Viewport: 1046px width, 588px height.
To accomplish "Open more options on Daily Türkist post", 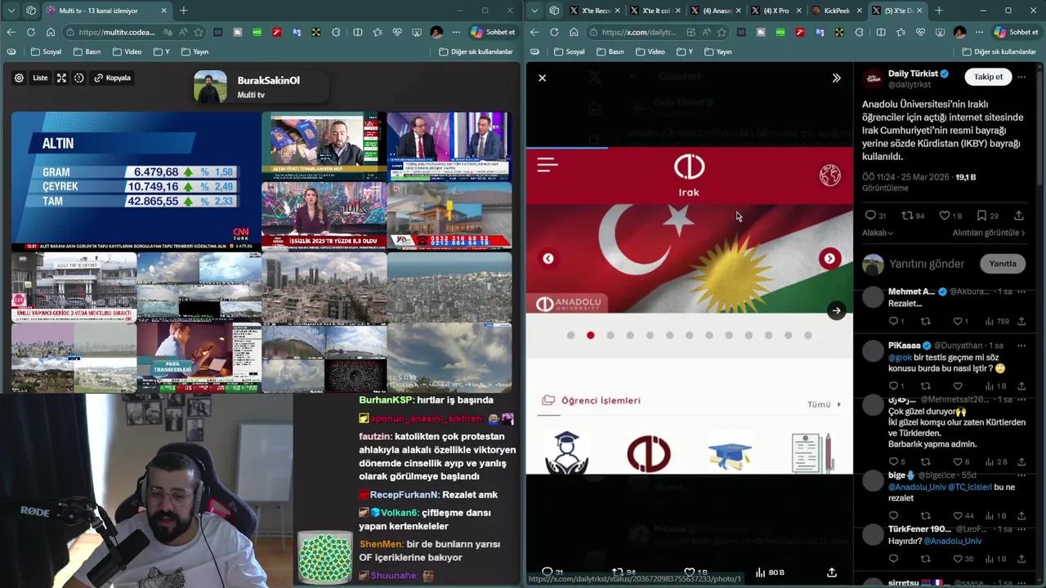I will (1021, 77).
